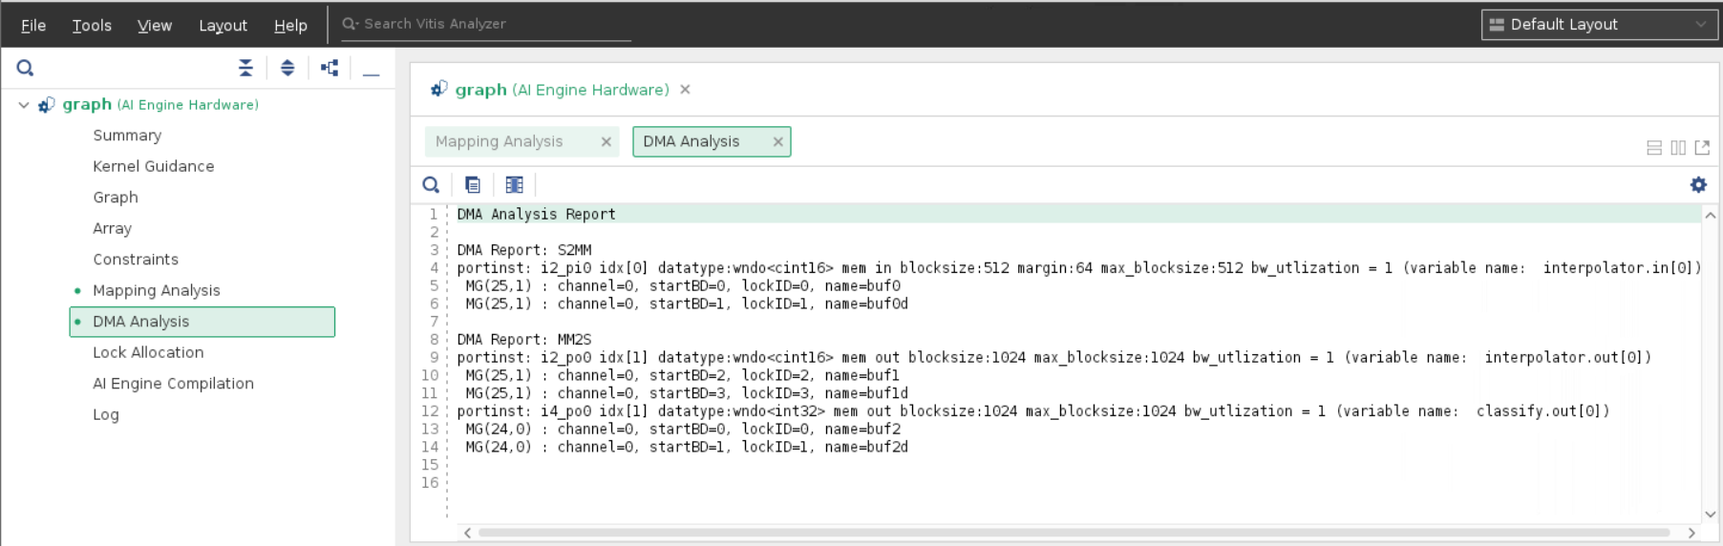Open the Log item
The height and width of the screenshot is (546, 1723).
coord(106,414)
